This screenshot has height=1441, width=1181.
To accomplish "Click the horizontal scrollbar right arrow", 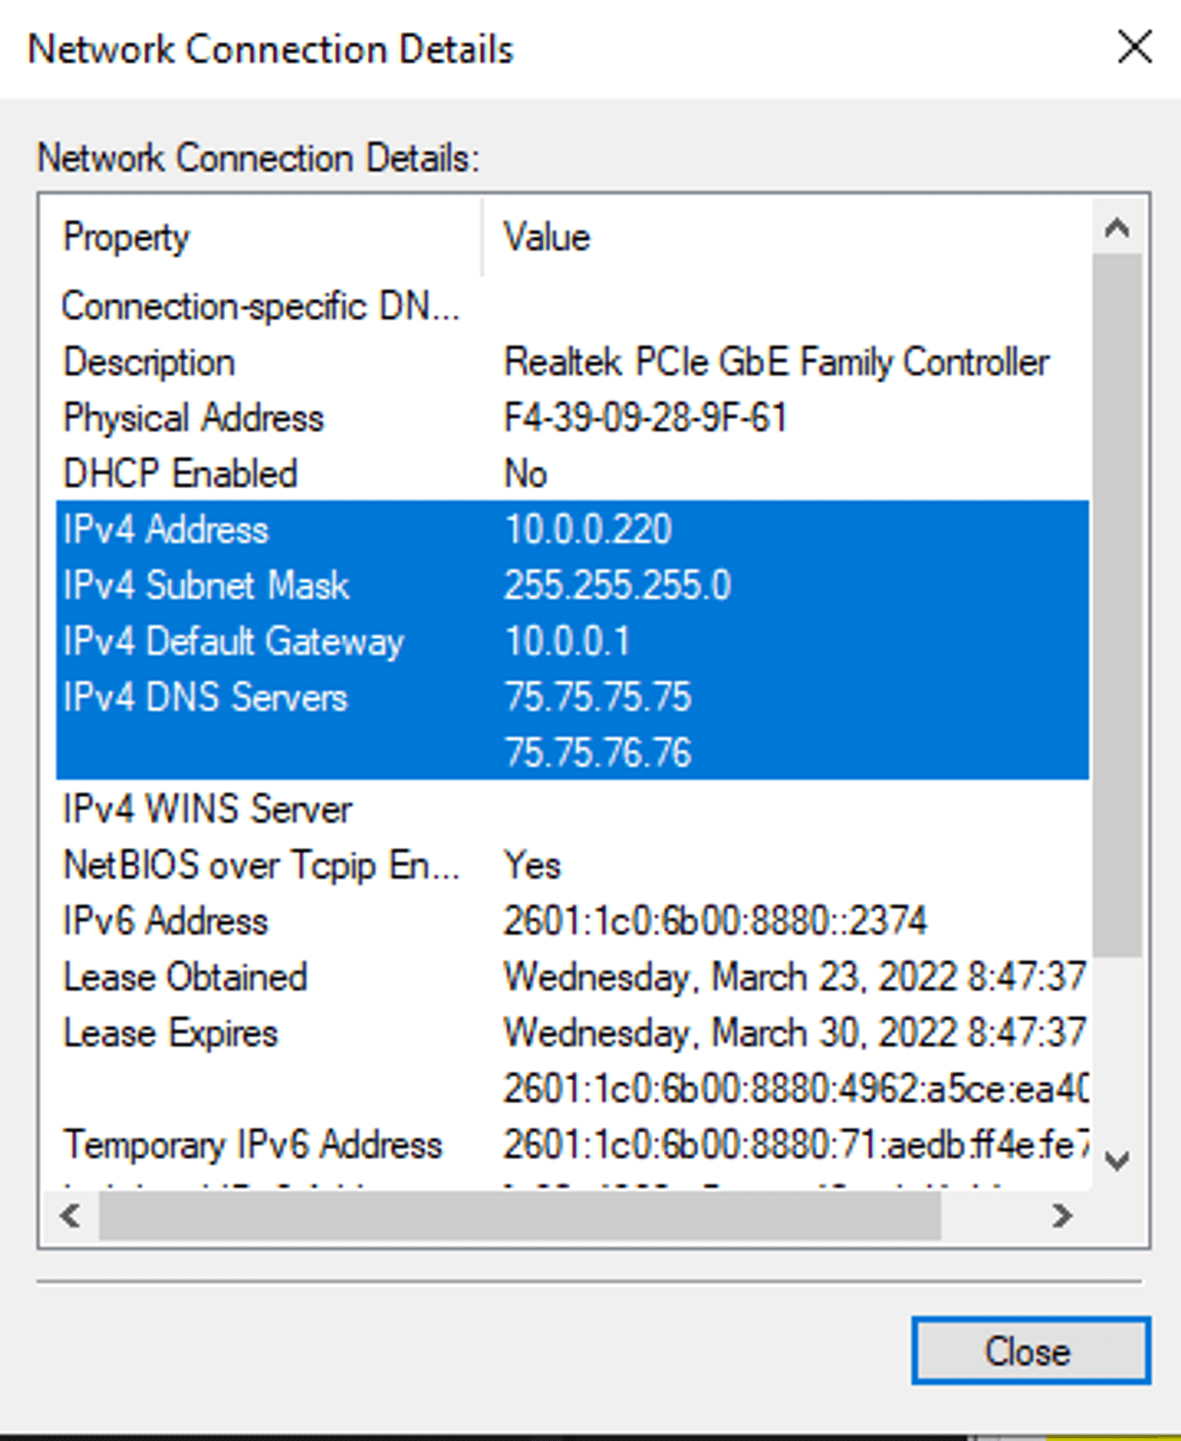I will (x=1062, y=1216).
